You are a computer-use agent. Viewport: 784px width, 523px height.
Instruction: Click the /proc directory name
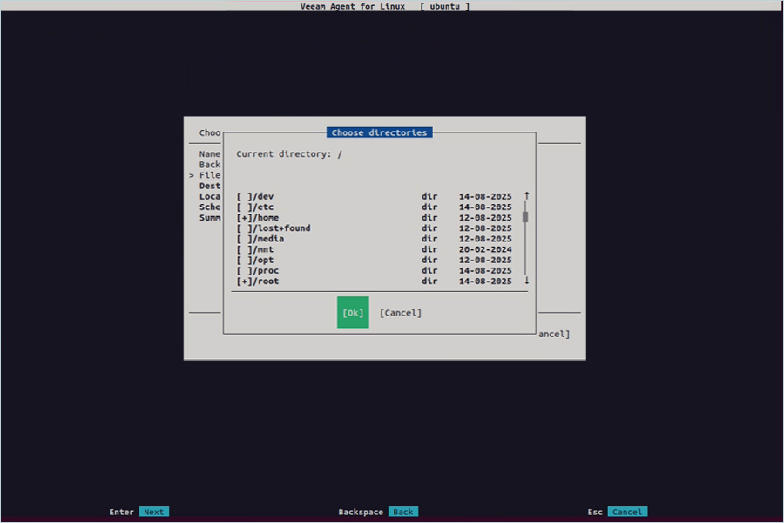pyautogui.click(x=266, y=270)
